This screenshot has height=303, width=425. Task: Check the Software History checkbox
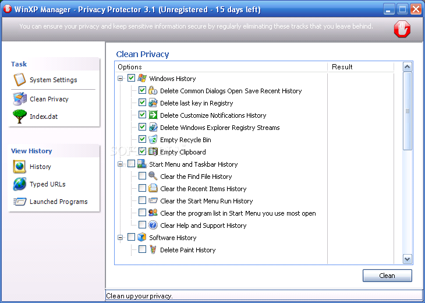[131, 237]
